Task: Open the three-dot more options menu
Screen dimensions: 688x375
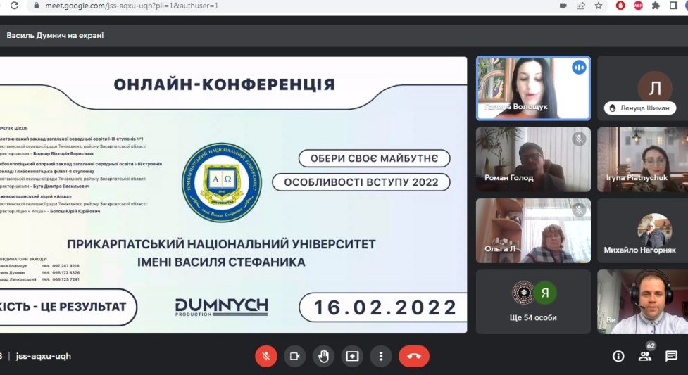Action: point(381,356)
